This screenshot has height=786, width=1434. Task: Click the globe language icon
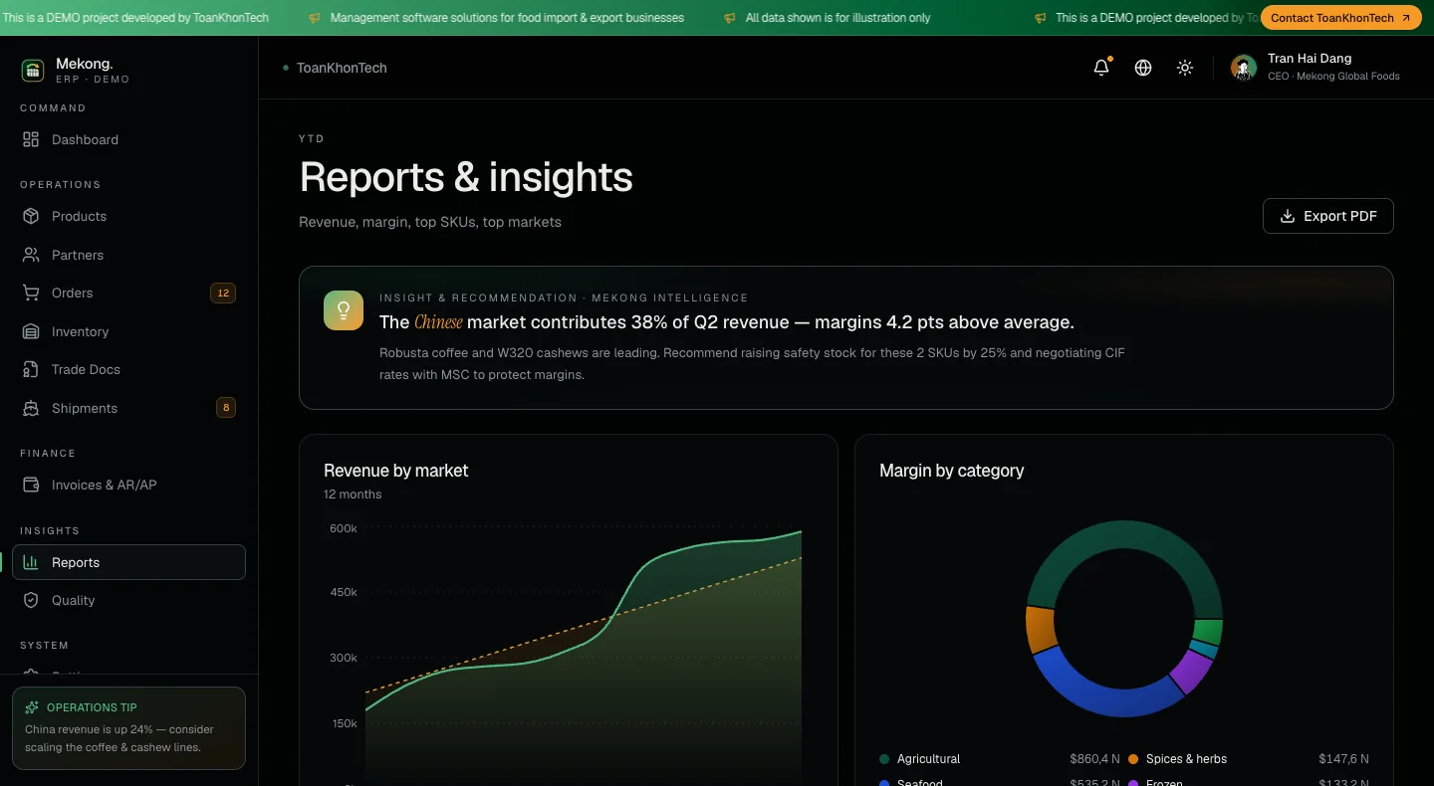[x=1143, y=68]
